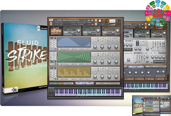Click RESET in yellow sequencer

[117, 73]
